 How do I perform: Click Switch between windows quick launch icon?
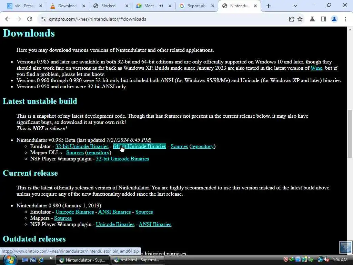click(x=33, y=260)
